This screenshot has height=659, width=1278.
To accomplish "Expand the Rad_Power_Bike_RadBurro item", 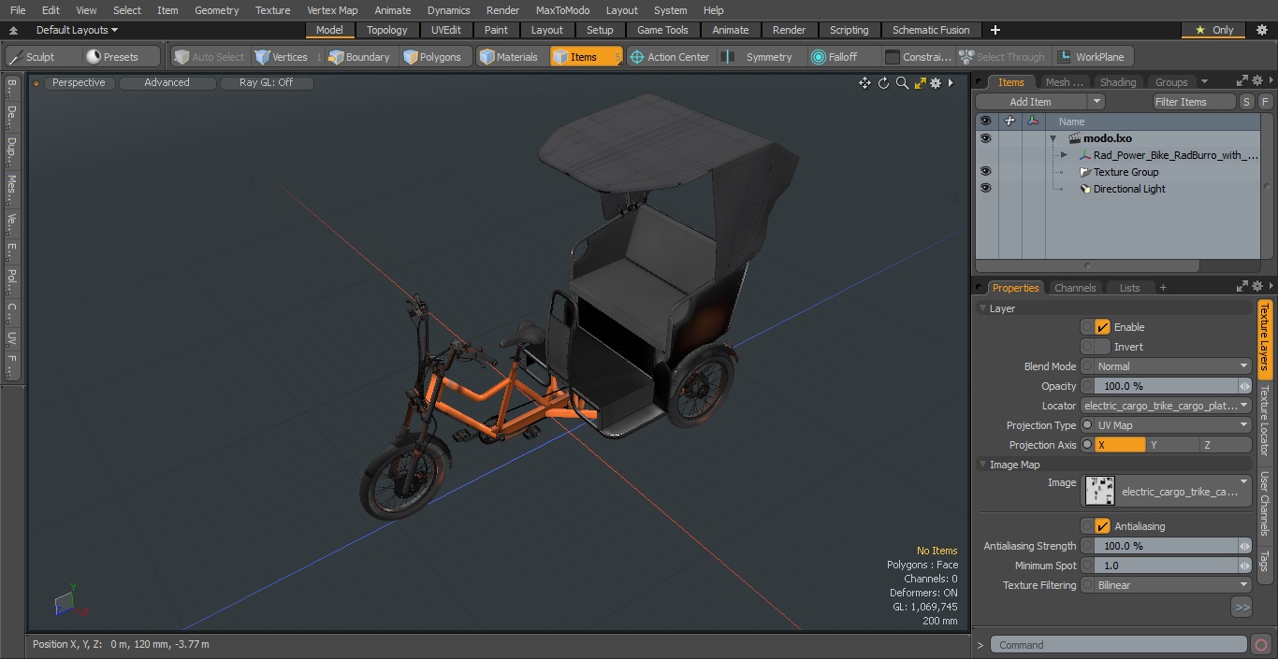I will pyautogui.click(x=1064, y=155).
